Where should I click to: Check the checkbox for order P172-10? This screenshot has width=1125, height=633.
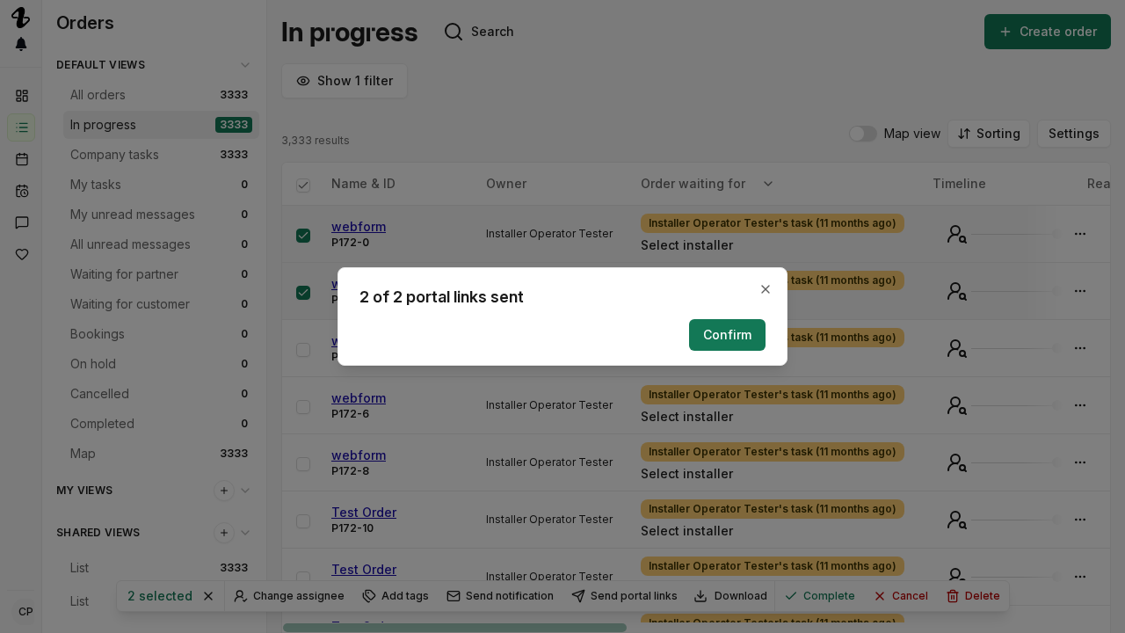click(x=303, y=521)
